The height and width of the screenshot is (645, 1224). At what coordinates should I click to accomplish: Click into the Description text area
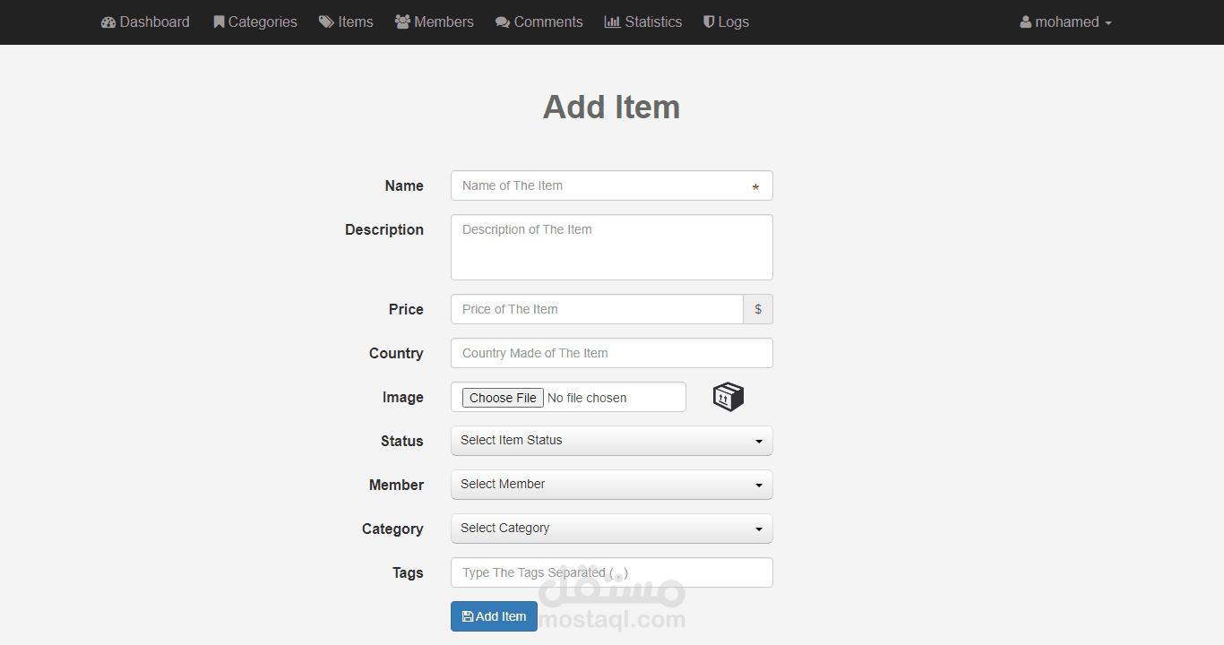[611, 247]
